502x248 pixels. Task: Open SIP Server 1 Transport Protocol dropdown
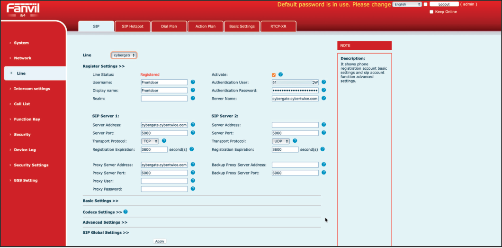coord(150,141)
